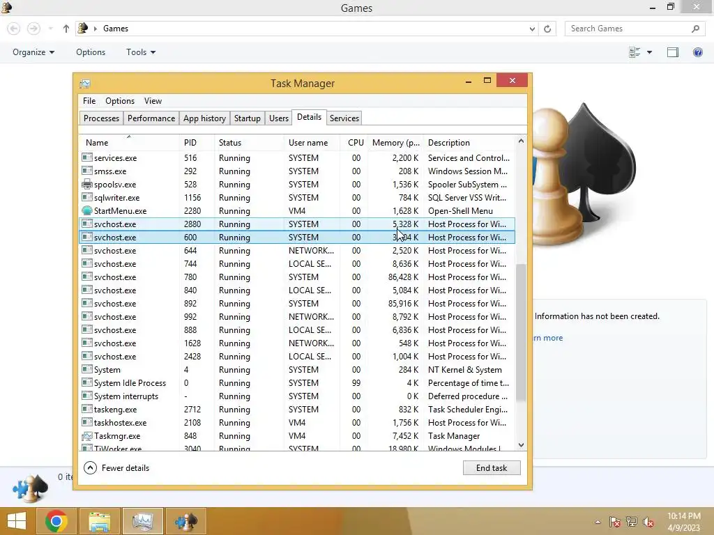Open Task Manager View menu
The width and height of the screenshot is (714, 535).
tap(153, 101)
